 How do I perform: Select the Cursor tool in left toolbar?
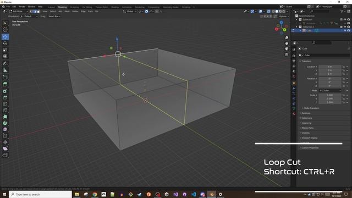pyautogui.click(x=5, y=30)
